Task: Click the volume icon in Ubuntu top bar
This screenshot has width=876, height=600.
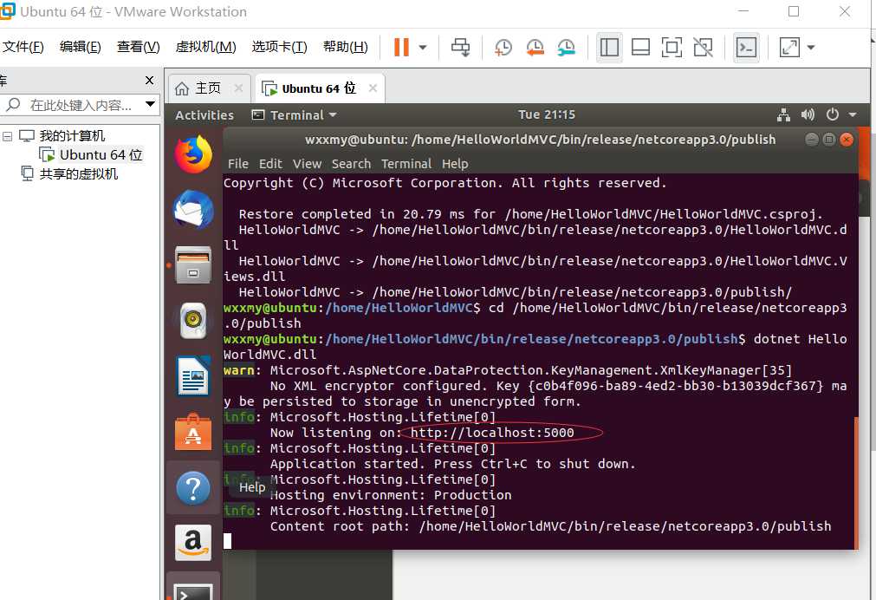Action: point(808,115)
